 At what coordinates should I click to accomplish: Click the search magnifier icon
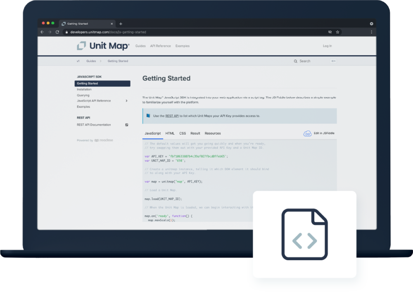(x=296, y=60)
